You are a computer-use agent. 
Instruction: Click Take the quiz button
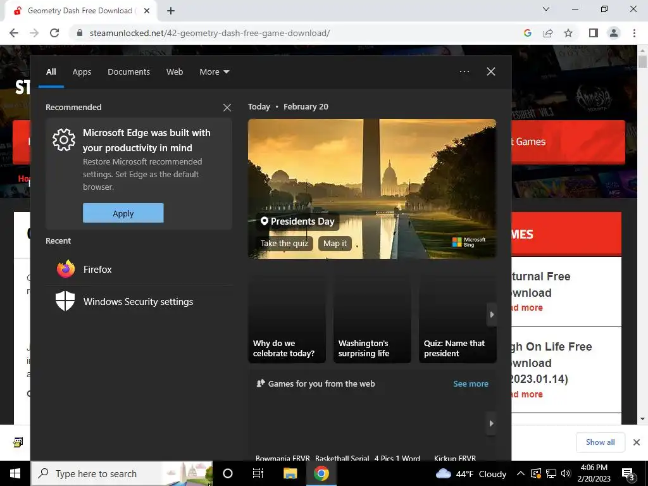coord(284,244)
